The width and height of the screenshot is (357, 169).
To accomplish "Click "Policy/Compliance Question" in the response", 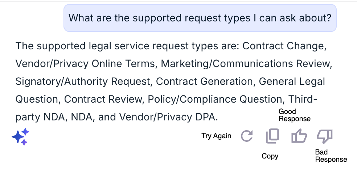I will 215,99.
